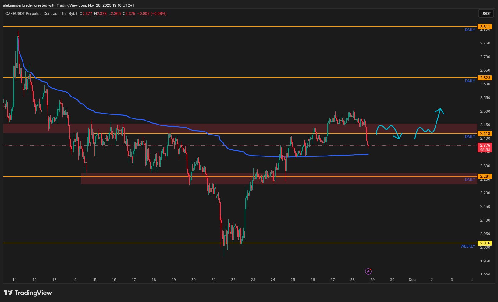Select the orange 2.623 price label
The width and height of the screenshot is (498, 302).
click(485, 78)
